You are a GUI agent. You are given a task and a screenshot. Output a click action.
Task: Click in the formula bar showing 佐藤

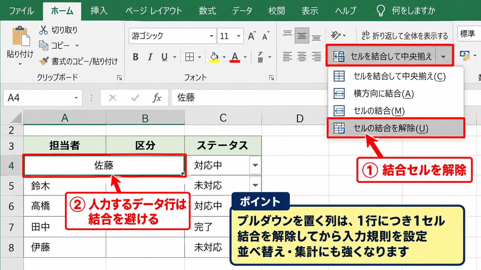[249, 98]
